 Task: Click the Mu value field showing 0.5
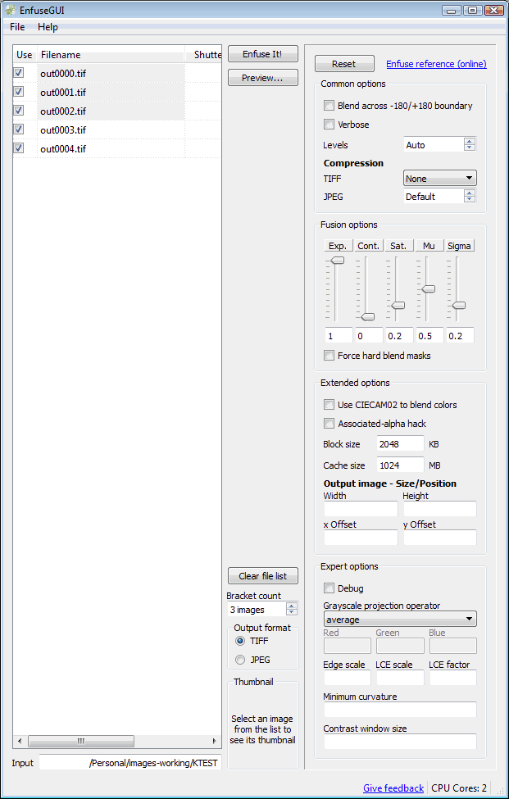click(429, 335)
